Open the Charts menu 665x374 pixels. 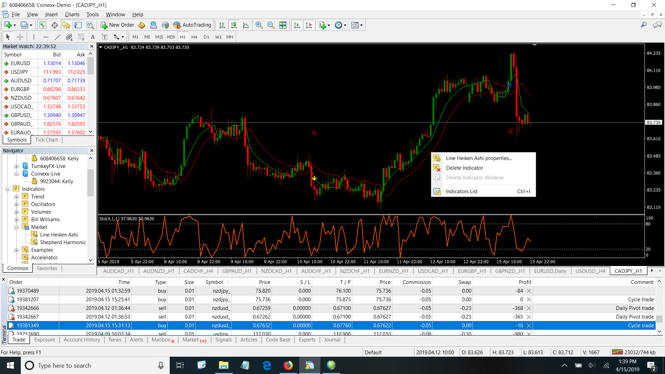coord(72,15)
